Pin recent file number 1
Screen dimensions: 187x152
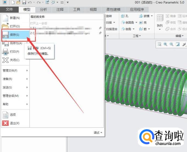pos(100,28)
